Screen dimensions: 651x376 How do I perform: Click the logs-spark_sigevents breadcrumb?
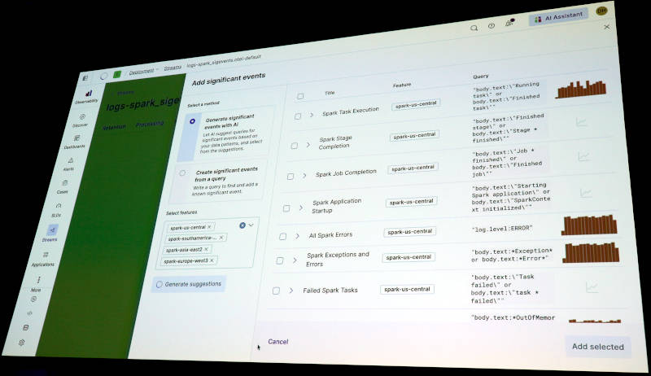(x=223, y=60)
